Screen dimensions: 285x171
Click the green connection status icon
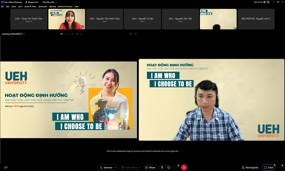268,2
